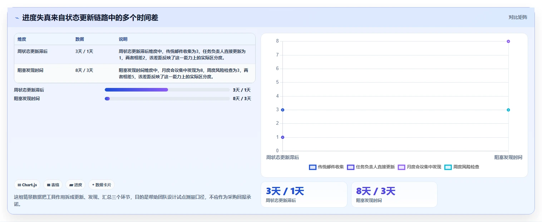This screenshot has width=542, height=222.
Task: Open the 3天 / 1天 data card
Action: pyautogui.click(x=304, y=194)
